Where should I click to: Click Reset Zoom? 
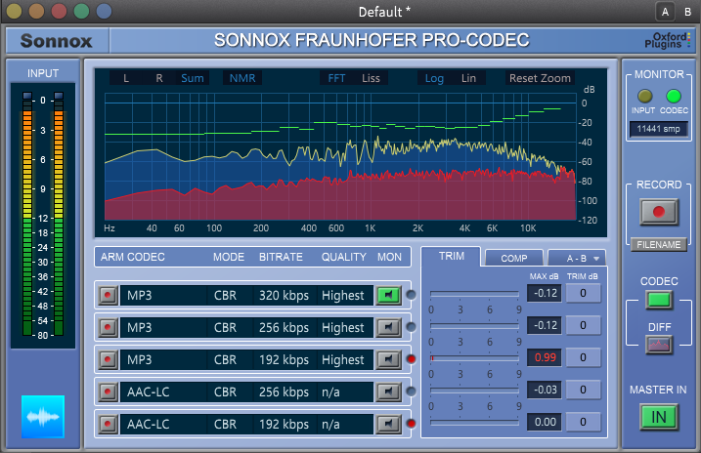[x=540, y=78]
